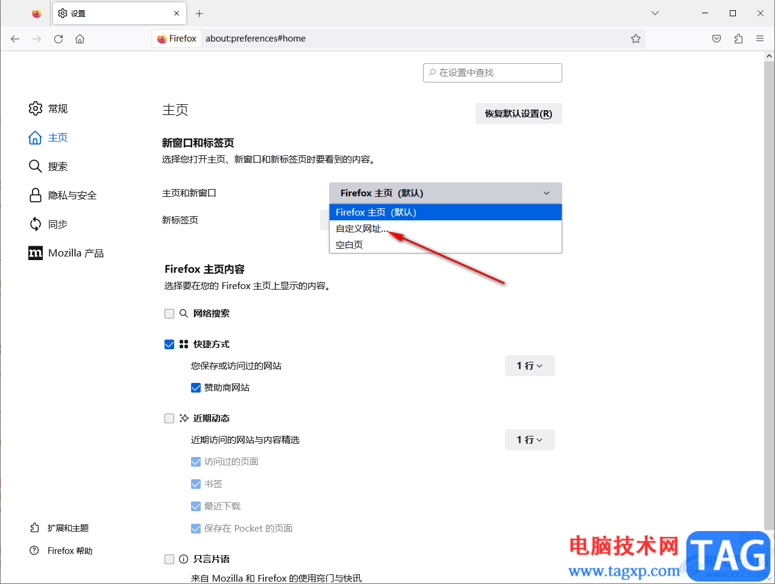Click the 近期访问的网站与内容精选 text
Viewport: 775px width, 584px height.
[245, 440]
